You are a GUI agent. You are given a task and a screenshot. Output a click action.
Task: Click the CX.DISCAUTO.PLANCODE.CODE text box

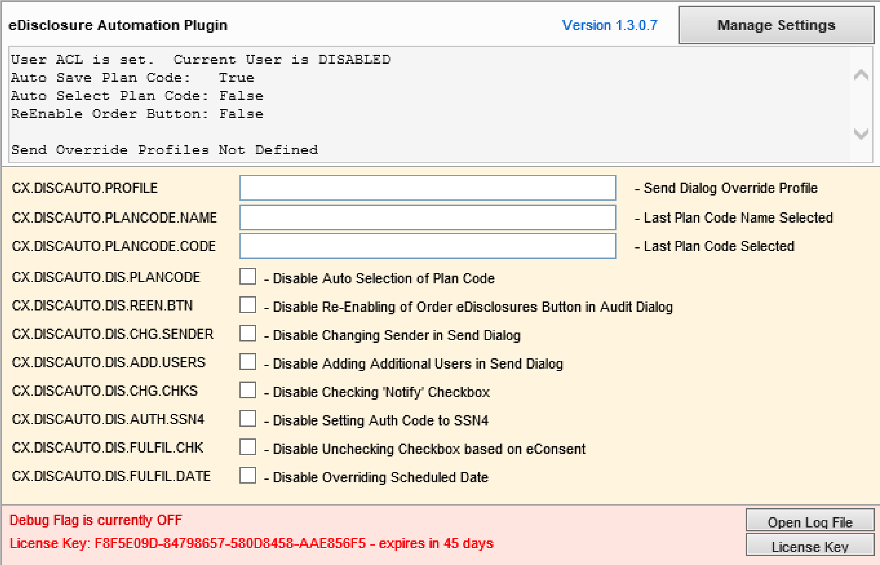(x=428, y=246)
